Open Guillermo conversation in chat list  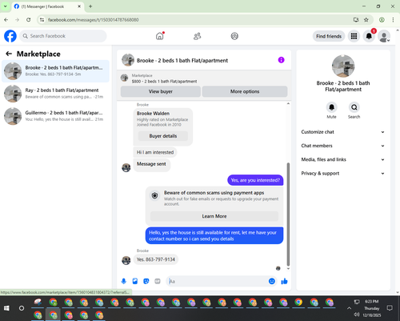[55, 116]
